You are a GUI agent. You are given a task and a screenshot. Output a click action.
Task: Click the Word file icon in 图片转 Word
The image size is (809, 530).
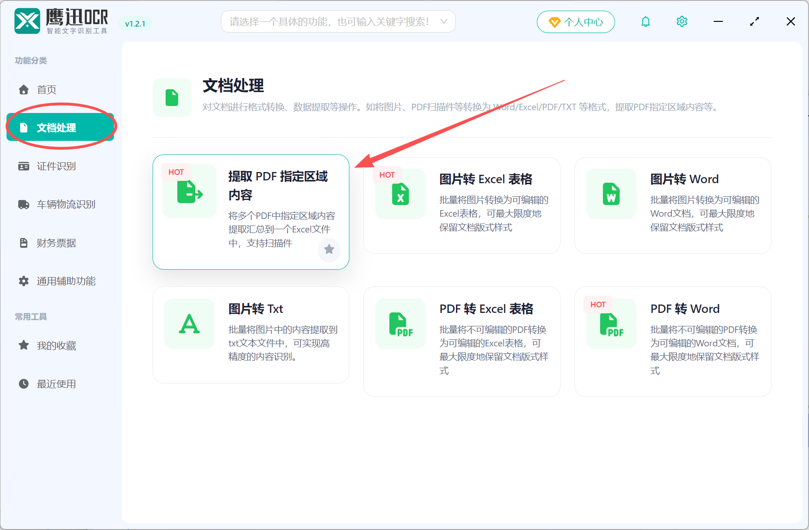pos(611,194)
